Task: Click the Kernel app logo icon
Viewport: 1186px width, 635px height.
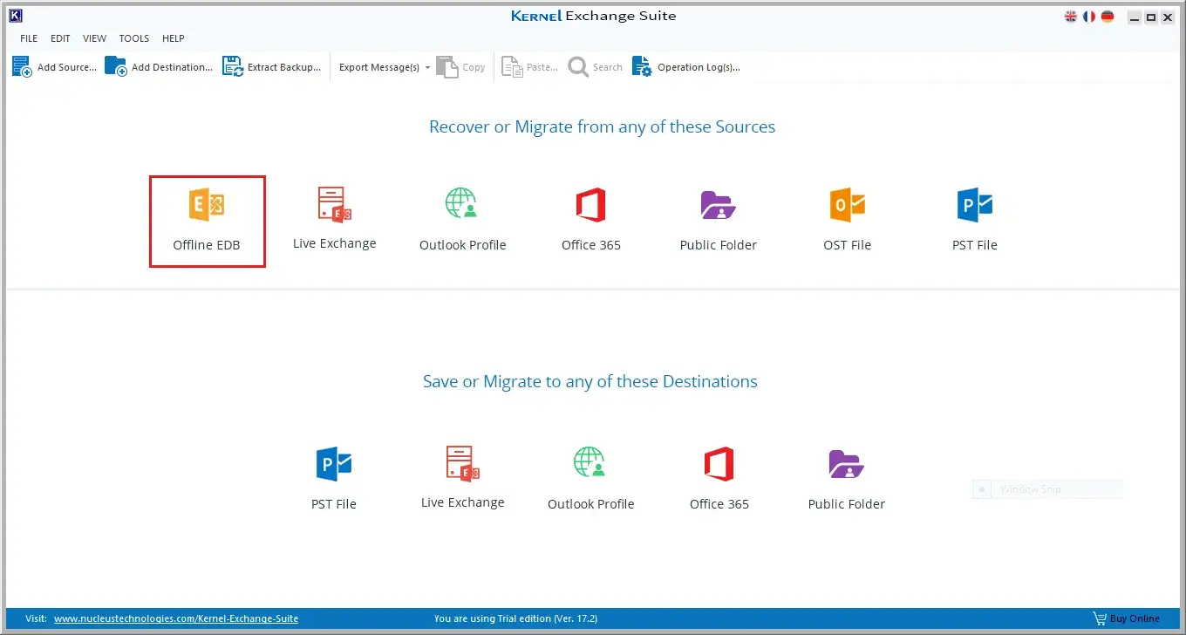Action: tap(15, 16)
